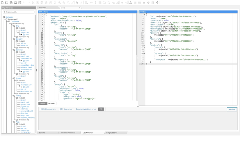Click the Zoom out magnifier icon

pyautogui.click(x=64, y=3)
